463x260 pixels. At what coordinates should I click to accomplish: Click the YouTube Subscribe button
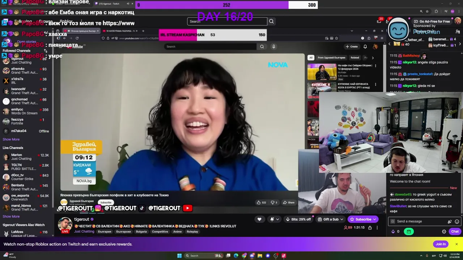click(106, 203)
